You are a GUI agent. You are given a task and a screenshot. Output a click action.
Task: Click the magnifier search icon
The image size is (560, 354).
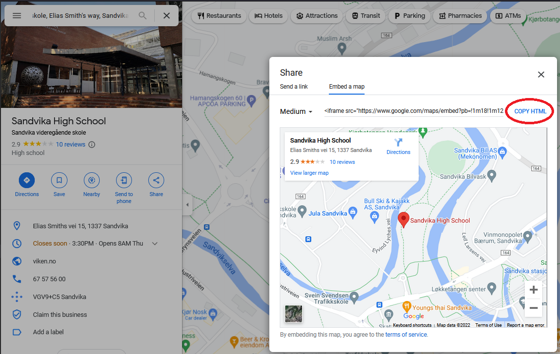[142, 16]
